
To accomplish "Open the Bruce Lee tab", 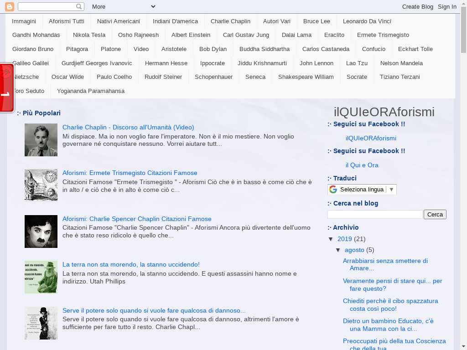I will pyautogui.click(x=317, y=21).
